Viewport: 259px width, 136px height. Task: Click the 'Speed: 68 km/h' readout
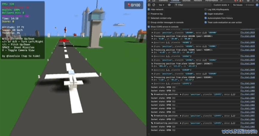[x=12, y=30]
